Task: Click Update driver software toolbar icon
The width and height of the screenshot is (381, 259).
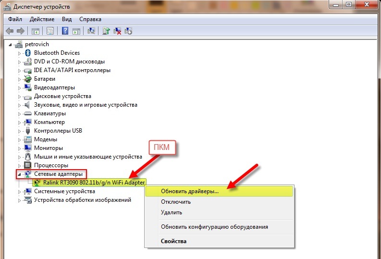Action: [106, 31]
